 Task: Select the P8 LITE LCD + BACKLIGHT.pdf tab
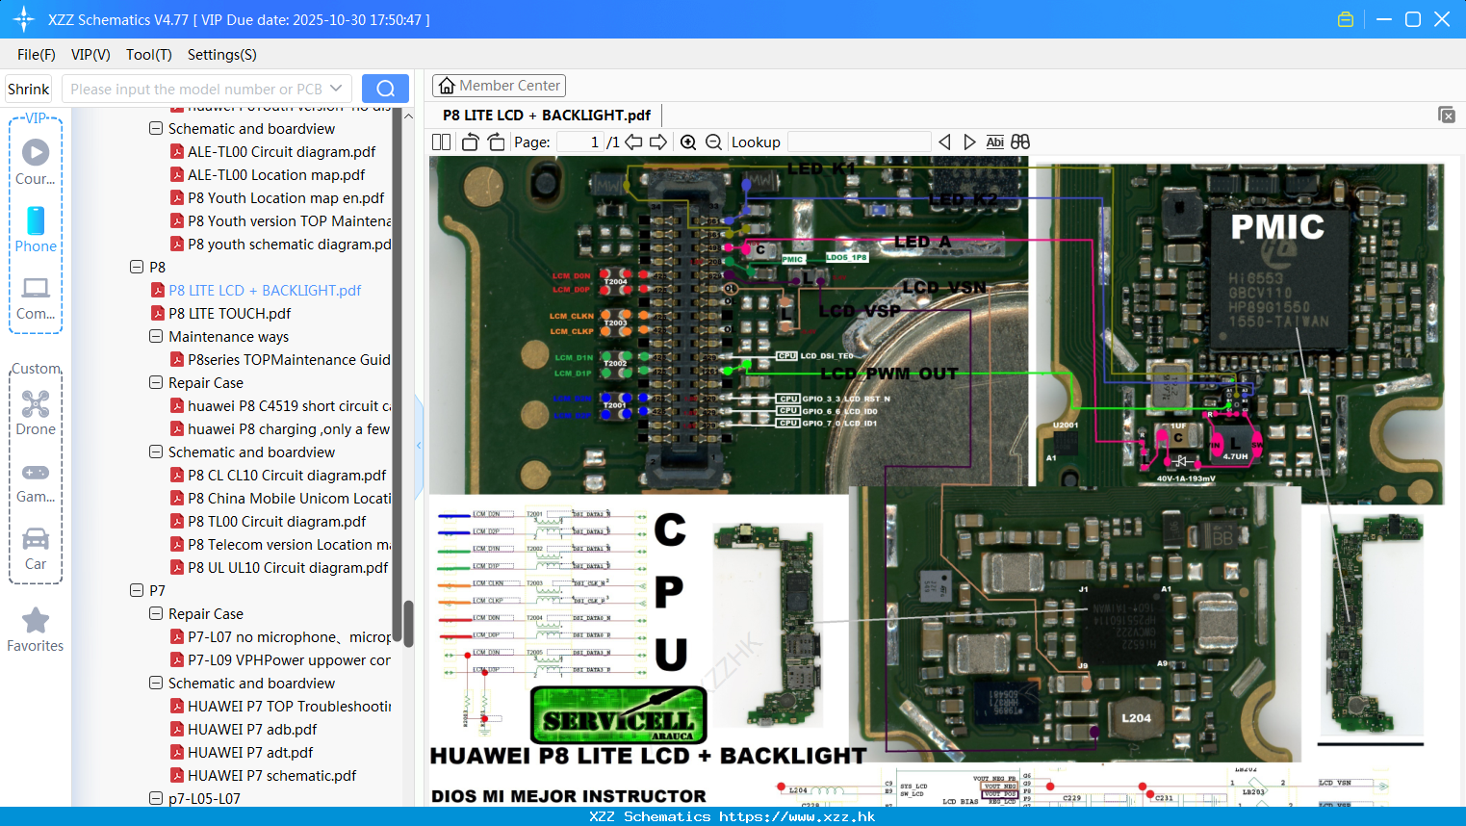pyautogui.click(x=547, y=115)
